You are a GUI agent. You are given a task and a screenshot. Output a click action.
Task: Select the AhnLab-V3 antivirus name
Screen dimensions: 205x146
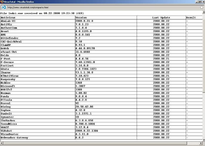coord(8,21)
